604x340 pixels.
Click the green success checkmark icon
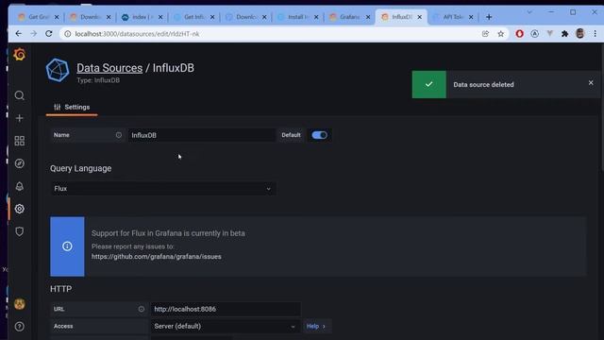tap(429, 84)
